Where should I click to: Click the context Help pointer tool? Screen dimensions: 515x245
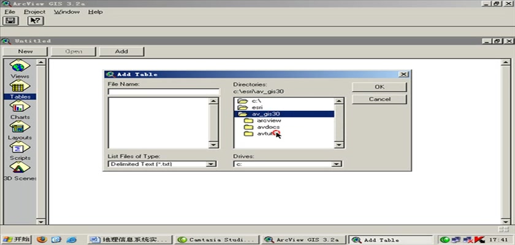click(36, 21)
